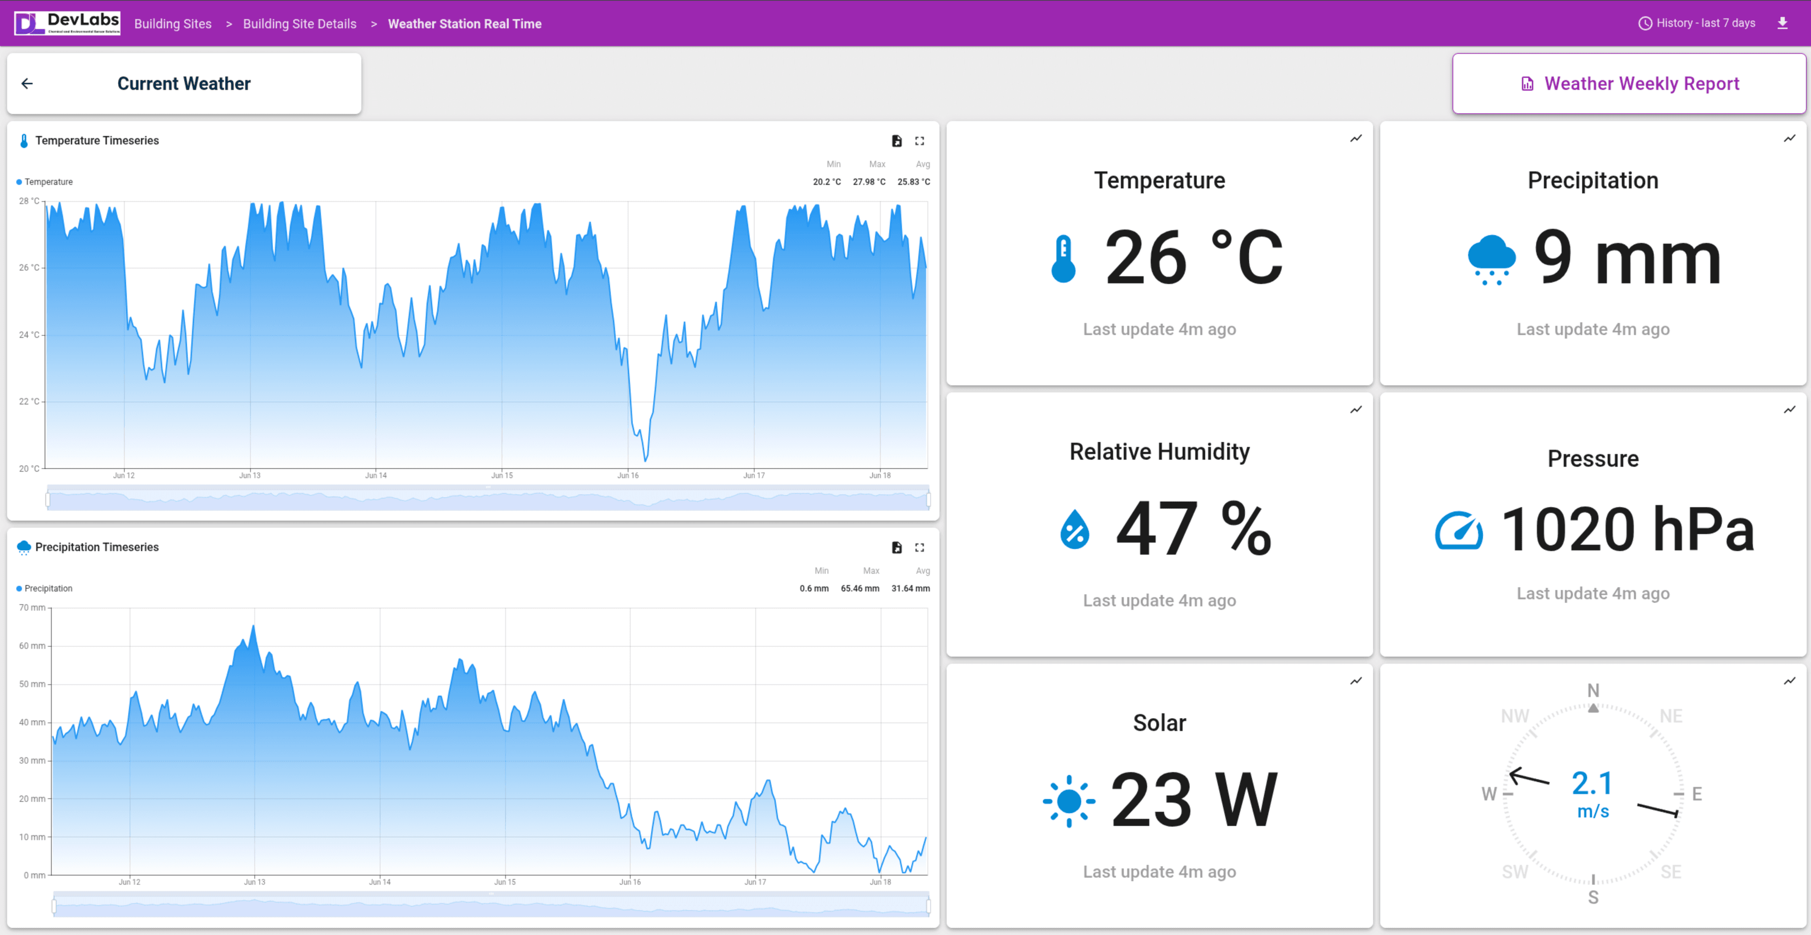Click the 1020 hPa pressure value
Image resolution: width=1811 pixels, height=935 pixels.
[x=1628, y=530]
